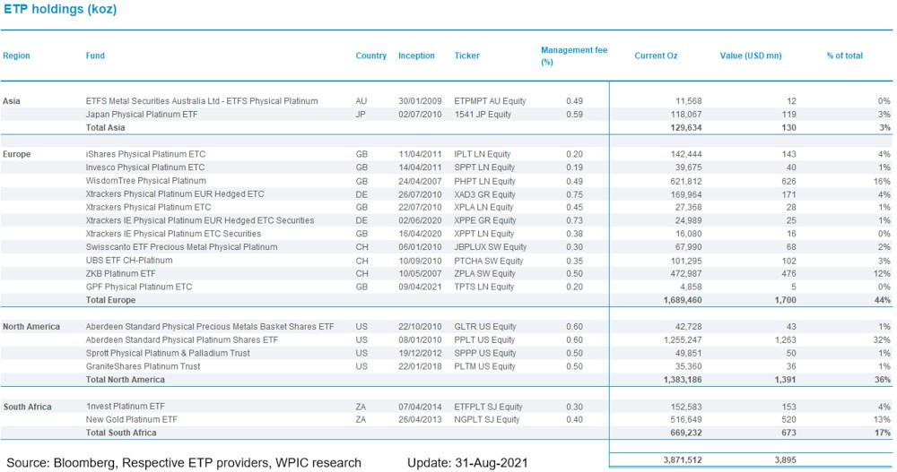Select ticker 'PPLT US Equity'
The width and height of the screenshot is (897, 472).
484,340
